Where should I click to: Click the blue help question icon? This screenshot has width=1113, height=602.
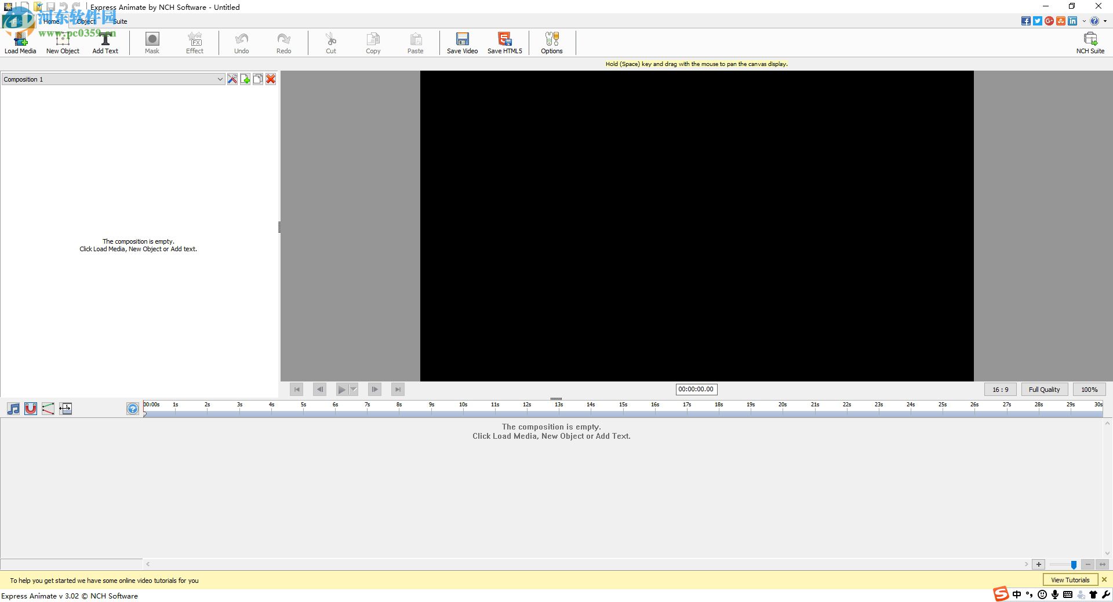click(x=1094, y=21)
